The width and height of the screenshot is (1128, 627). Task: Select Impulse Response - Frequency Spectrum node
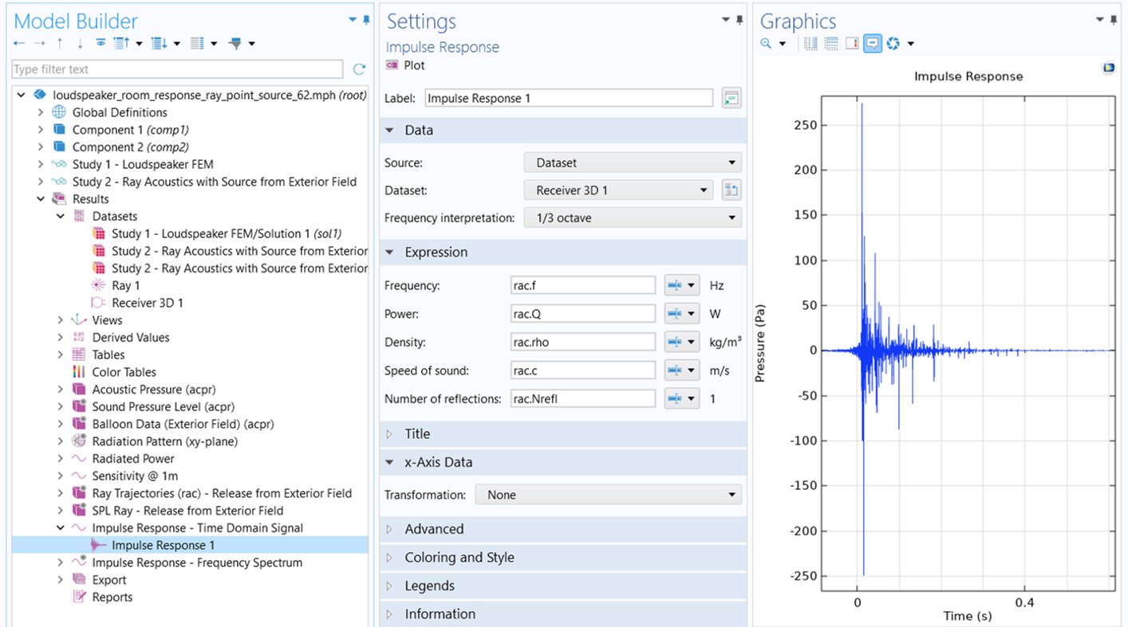197,562
